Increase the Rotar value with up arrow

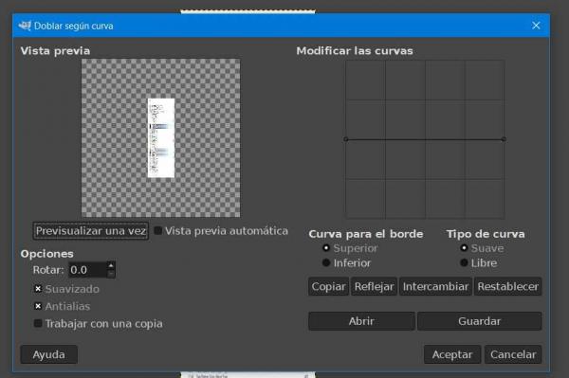111,265
